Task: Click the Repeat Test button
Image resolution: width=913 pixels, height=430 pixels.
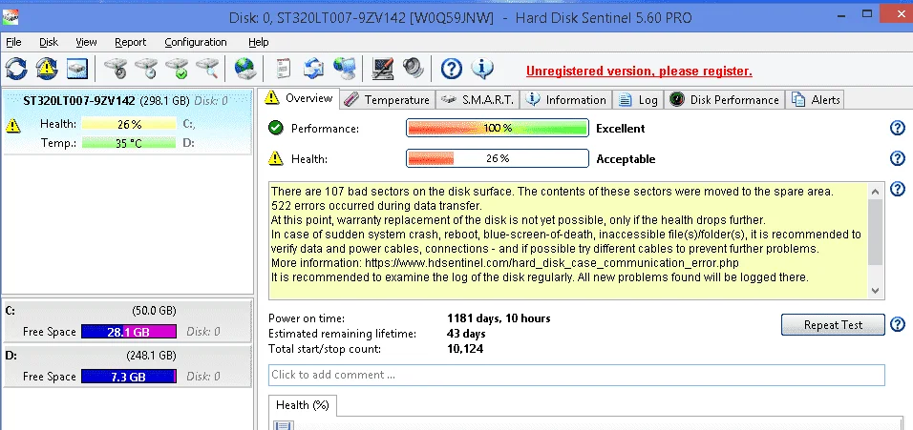Action: (x=833, y=325)
